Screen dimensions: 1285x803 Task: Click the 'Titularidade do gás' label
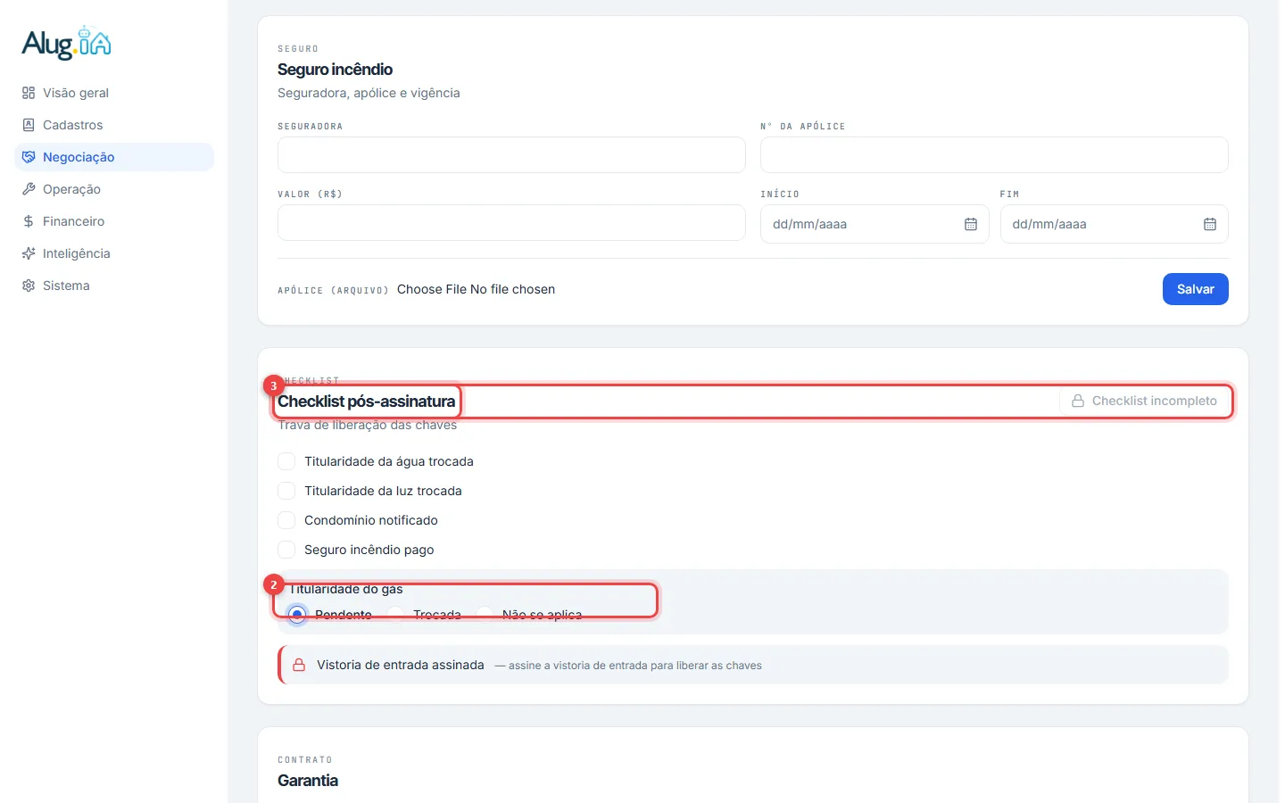(x=345, y=589)
